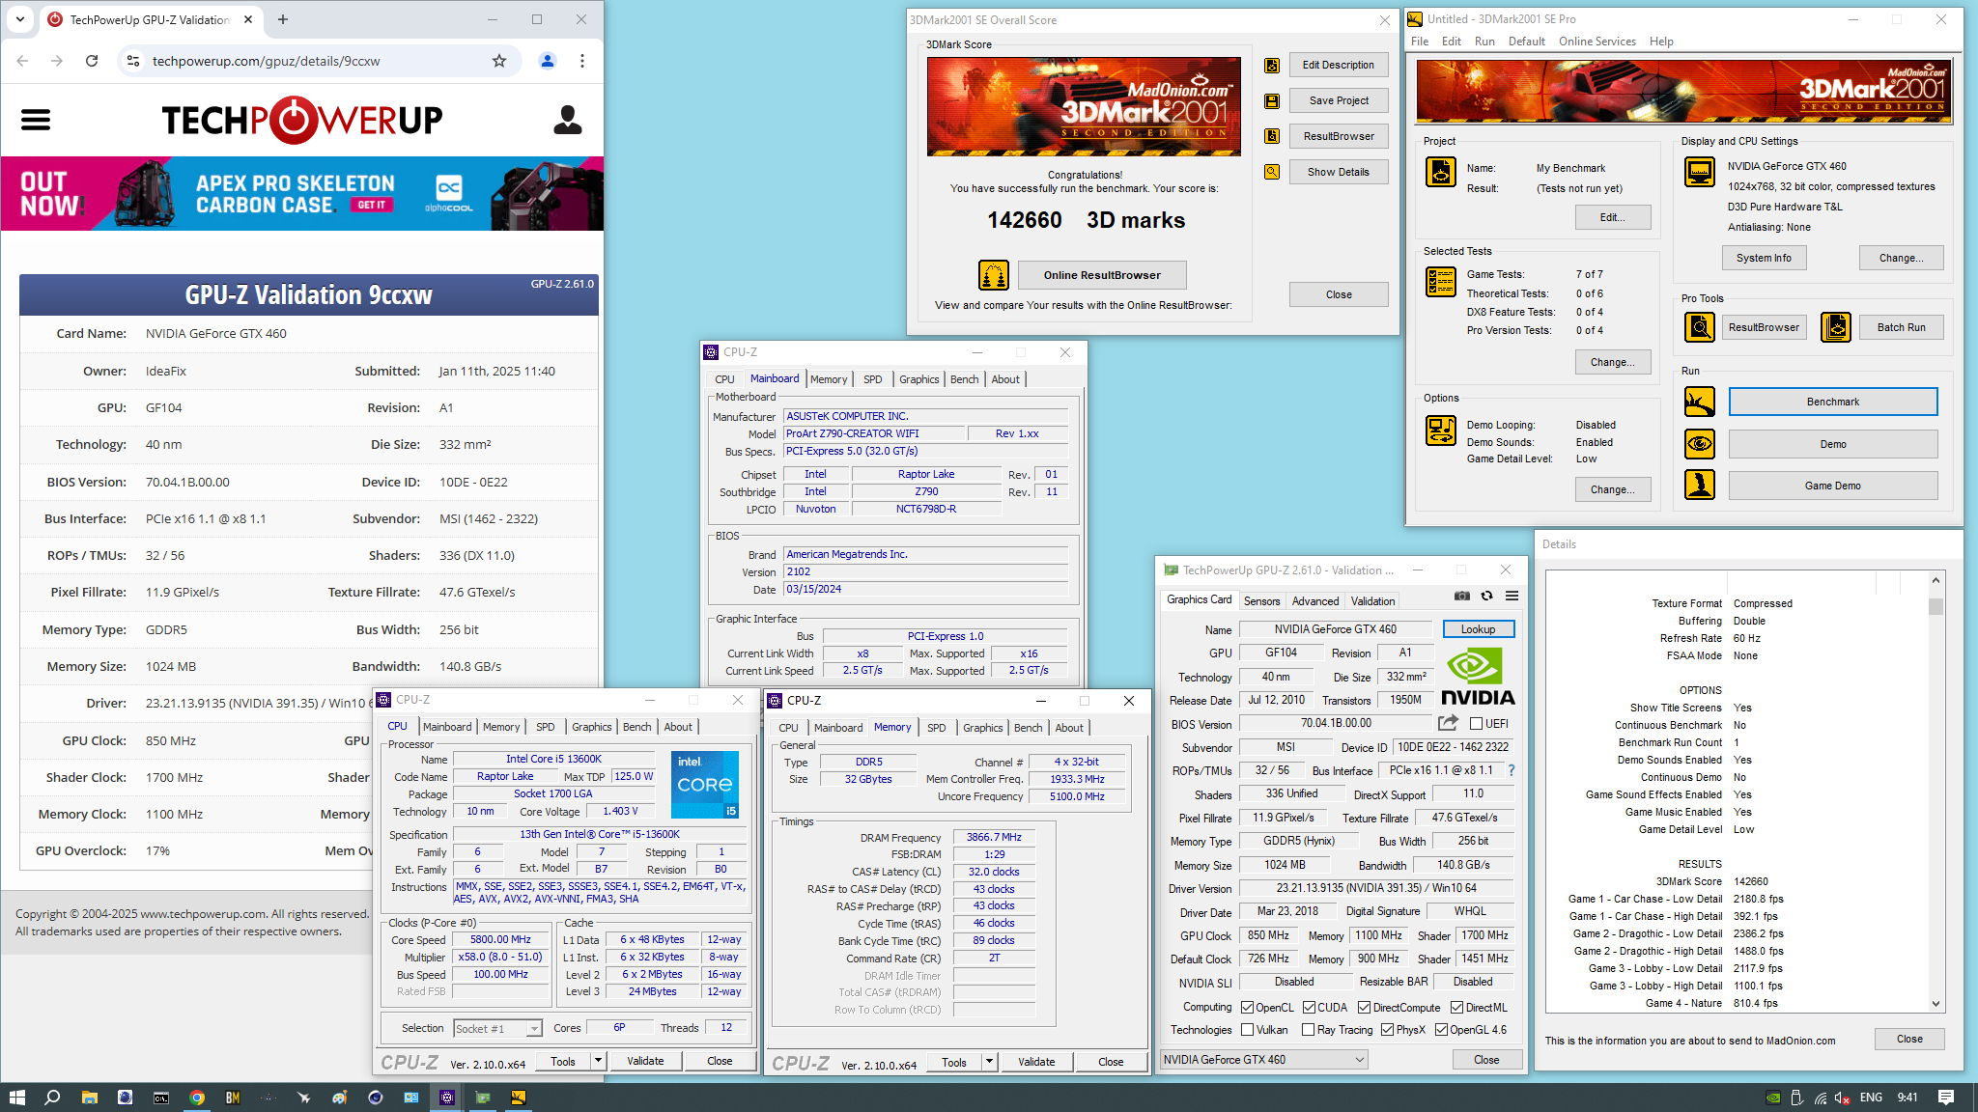Open the File menu in 3DMark2001
The width and height of the screenshot is (1978, 1112).
click(1419, 42)
